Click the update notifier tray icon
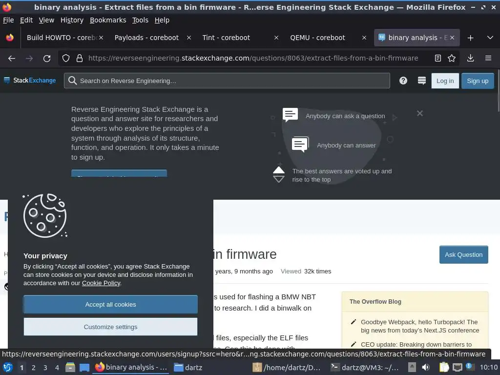The width and height of the screenshot is (500, 375). tap(470, 367)
